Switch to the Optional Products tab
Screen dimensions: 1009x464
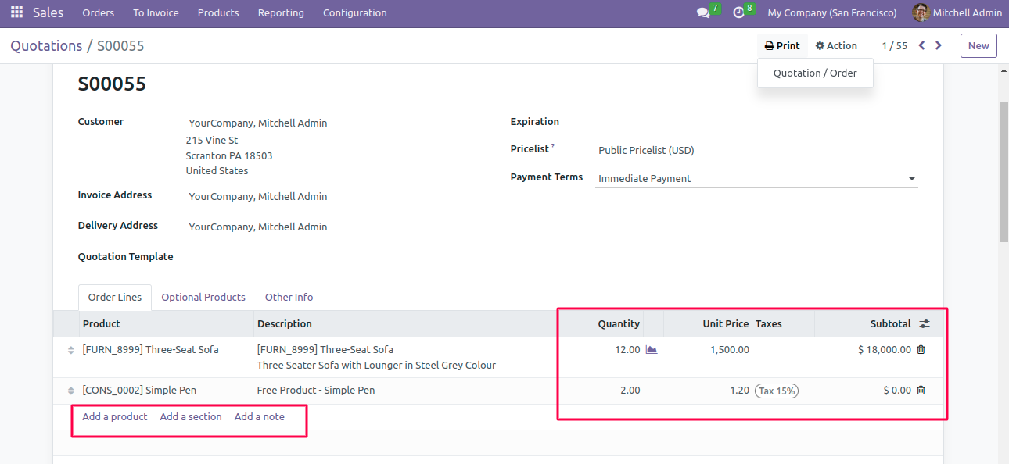coord(203,298)
